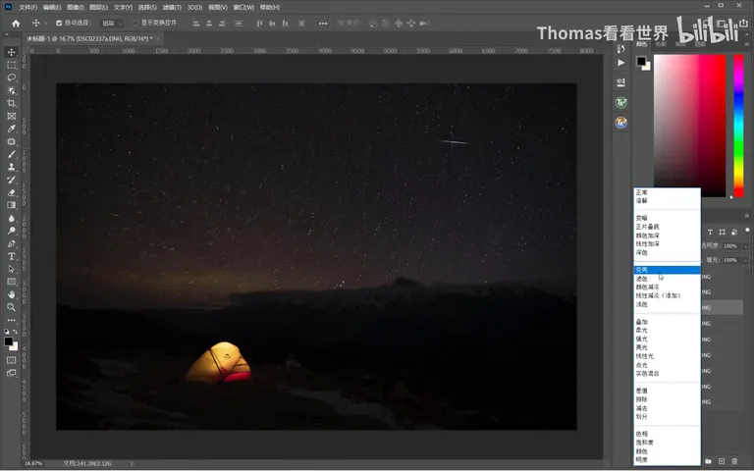Select the Quick Selection tool
The height and width of the screenshot is (471, 754).
[x=12, y=90]
